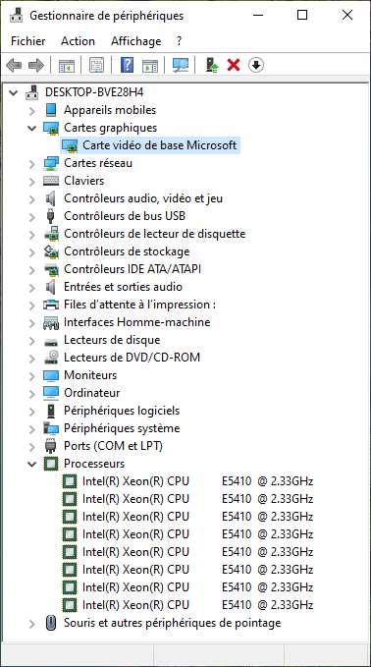Image resolution: width=371 pixels, height=667 pixels.
Task: Select Carte vidéo de base Microsoft
Action: click(159, 145)
